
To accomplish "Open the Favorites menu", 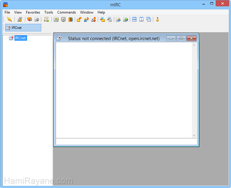I will click(x=33, y=12).
